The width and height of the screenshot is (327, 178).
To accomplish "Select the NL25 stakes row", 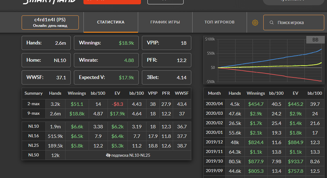I will 107,145.
